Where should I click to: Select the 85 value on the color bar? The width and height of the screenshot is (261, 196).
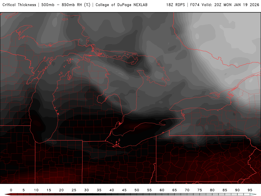point(225,190)
